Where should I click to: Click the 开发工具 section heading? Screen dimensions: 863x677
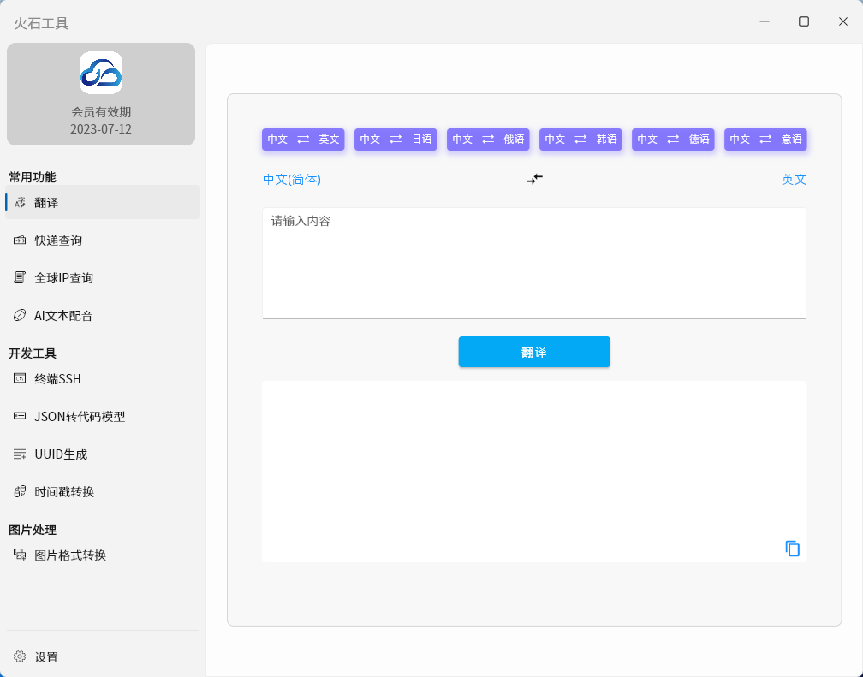[x=33, y=353]
